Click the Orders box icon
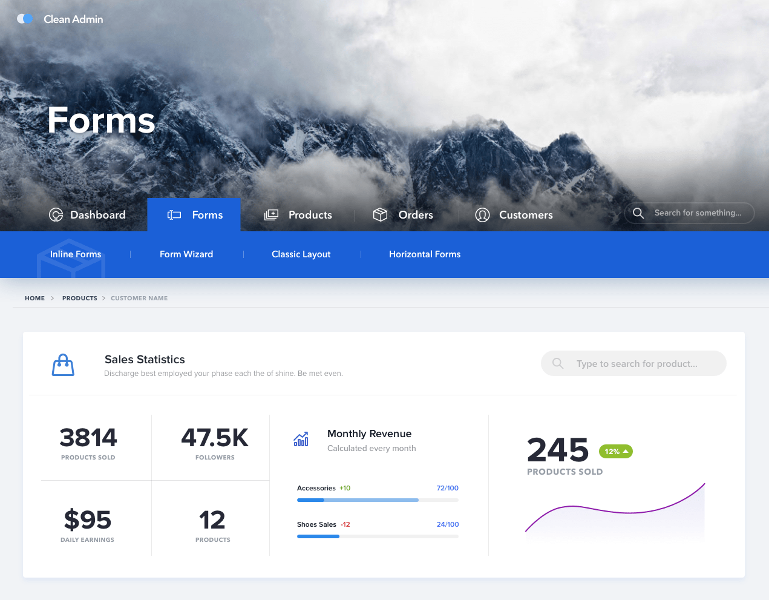 pyautogui.click(x=380, y=215)
